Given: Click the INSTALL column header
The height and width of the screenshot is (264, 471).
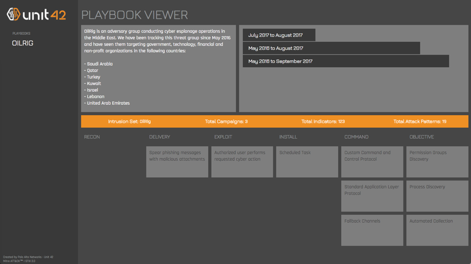Looking at the screenshot, I should 288,137.
